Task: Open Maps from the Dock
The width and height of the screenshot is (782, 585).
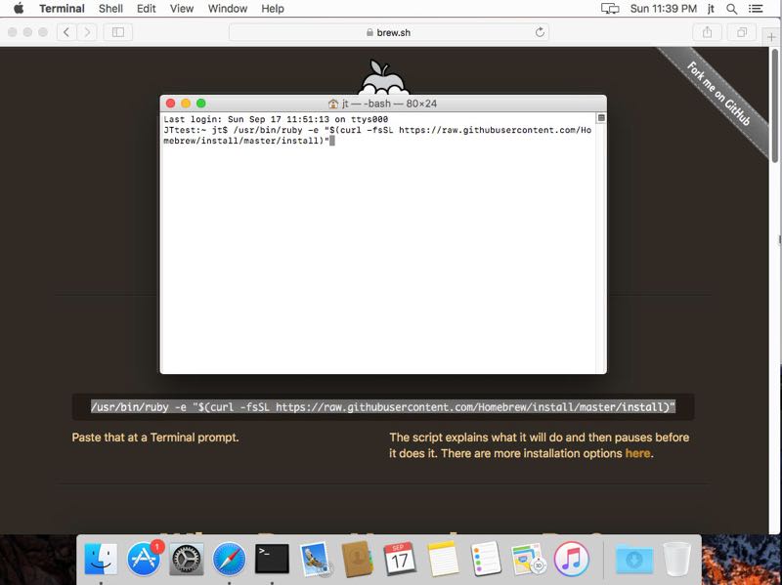Action: coord(528,558)
